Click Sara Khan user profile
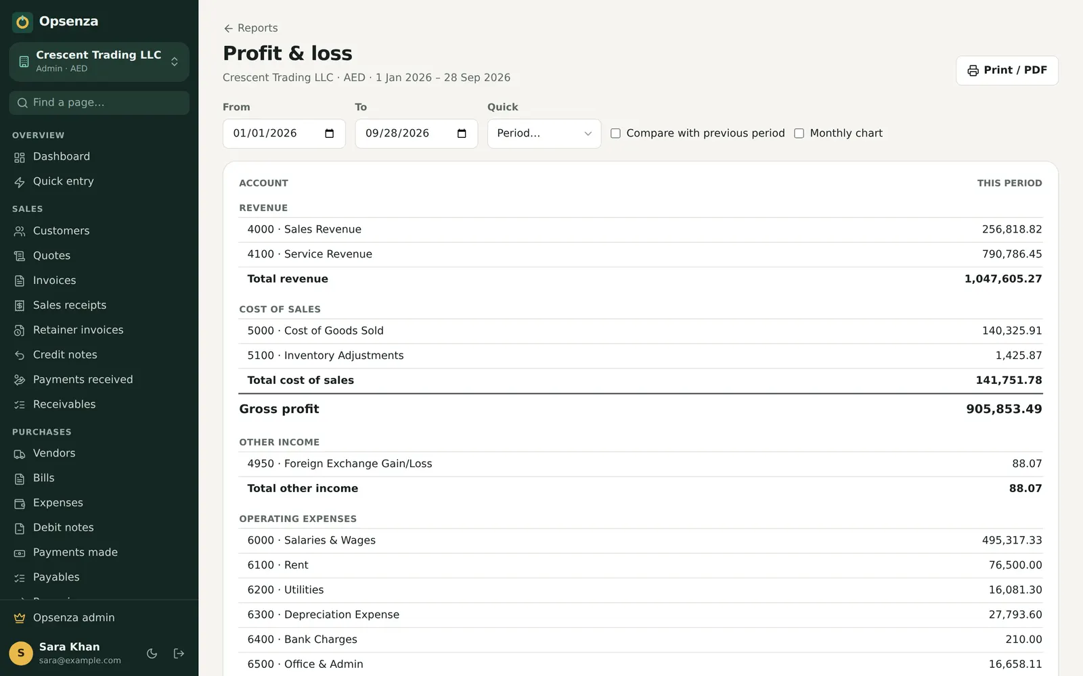 (68, 653)
